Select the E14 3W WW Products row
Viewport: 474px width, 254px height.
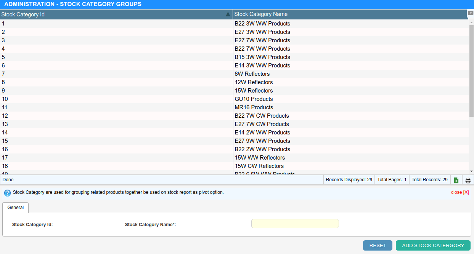point(262,65)
